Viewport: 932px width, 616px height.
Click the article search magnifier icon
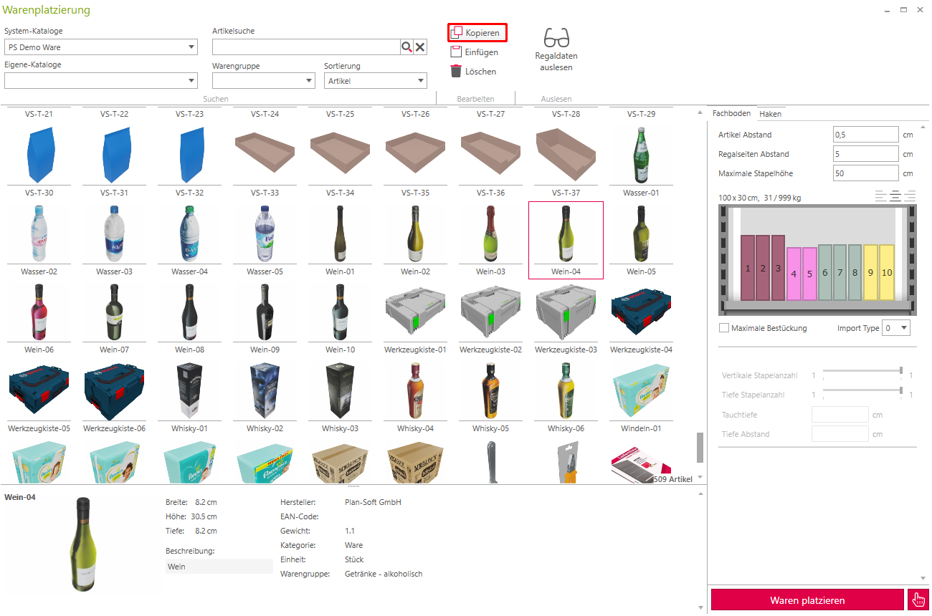(x=406, y=47)
